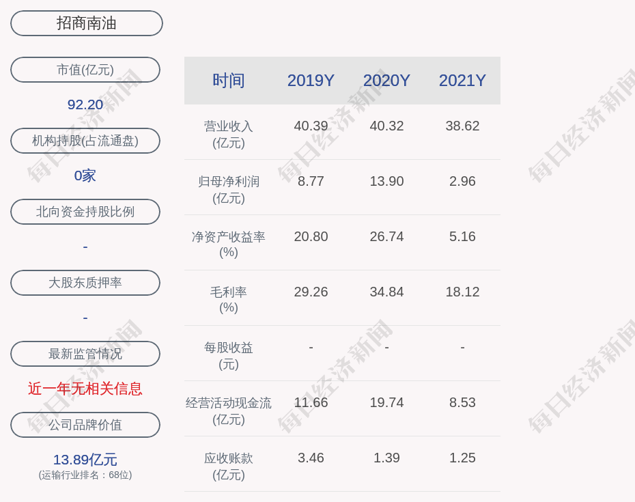The image size is (635, 502).
Task: Select the 市值(亿元) label button
Action: (x=85, y=70)
